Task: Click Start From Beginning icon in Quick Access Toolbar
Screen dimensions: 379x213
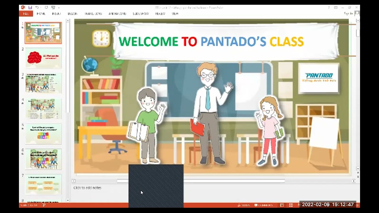Action: [x=53, y=7]
